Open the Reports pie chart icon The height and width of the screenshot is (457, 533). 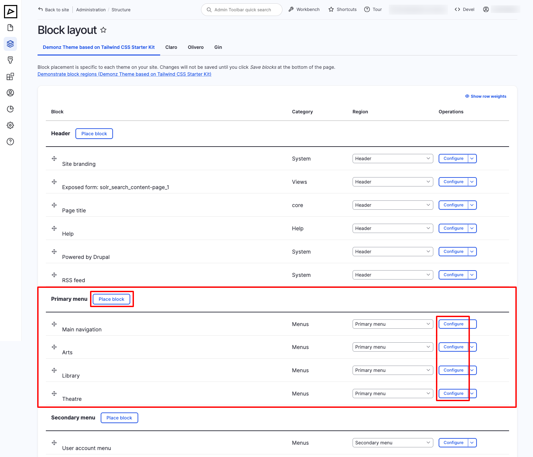coord(10,109)
